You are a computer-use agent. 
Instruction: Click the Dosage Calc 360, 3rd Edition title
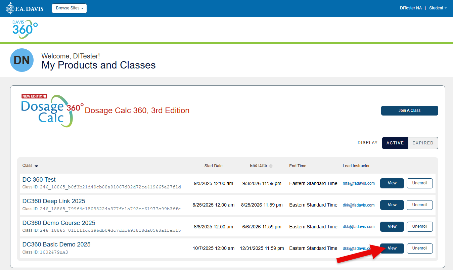[x=137, y=110]
